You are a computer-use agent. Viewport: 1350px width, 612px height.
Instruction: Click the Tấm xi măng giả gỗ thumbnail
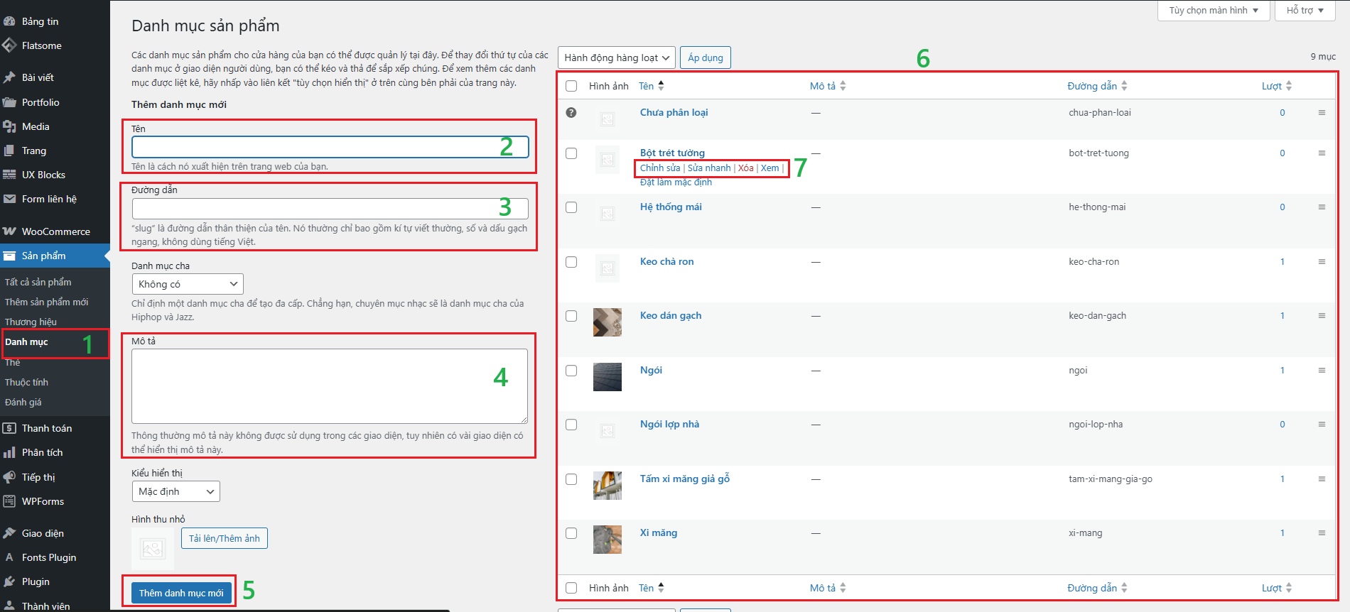point(607,486)
